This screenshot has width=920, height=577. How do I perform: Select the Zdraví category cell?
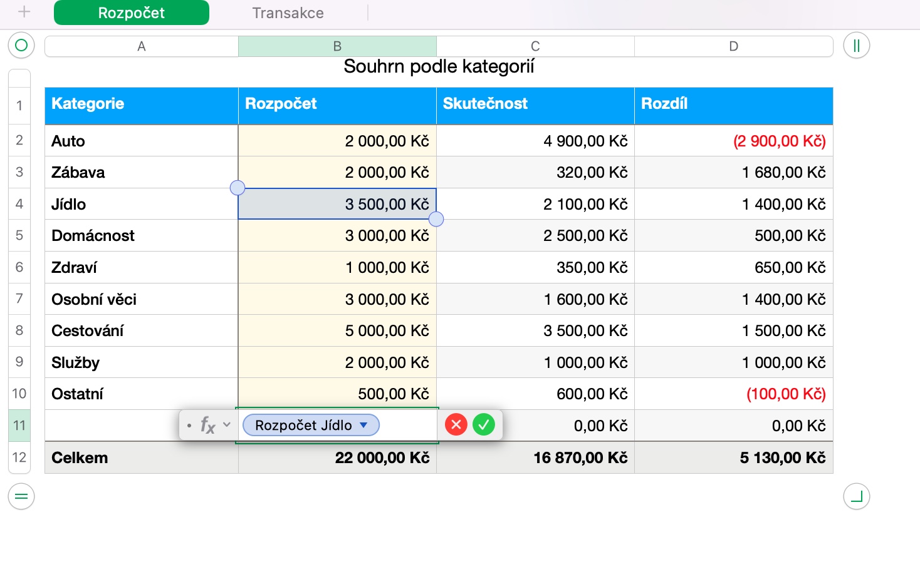(x=142, y=267)
